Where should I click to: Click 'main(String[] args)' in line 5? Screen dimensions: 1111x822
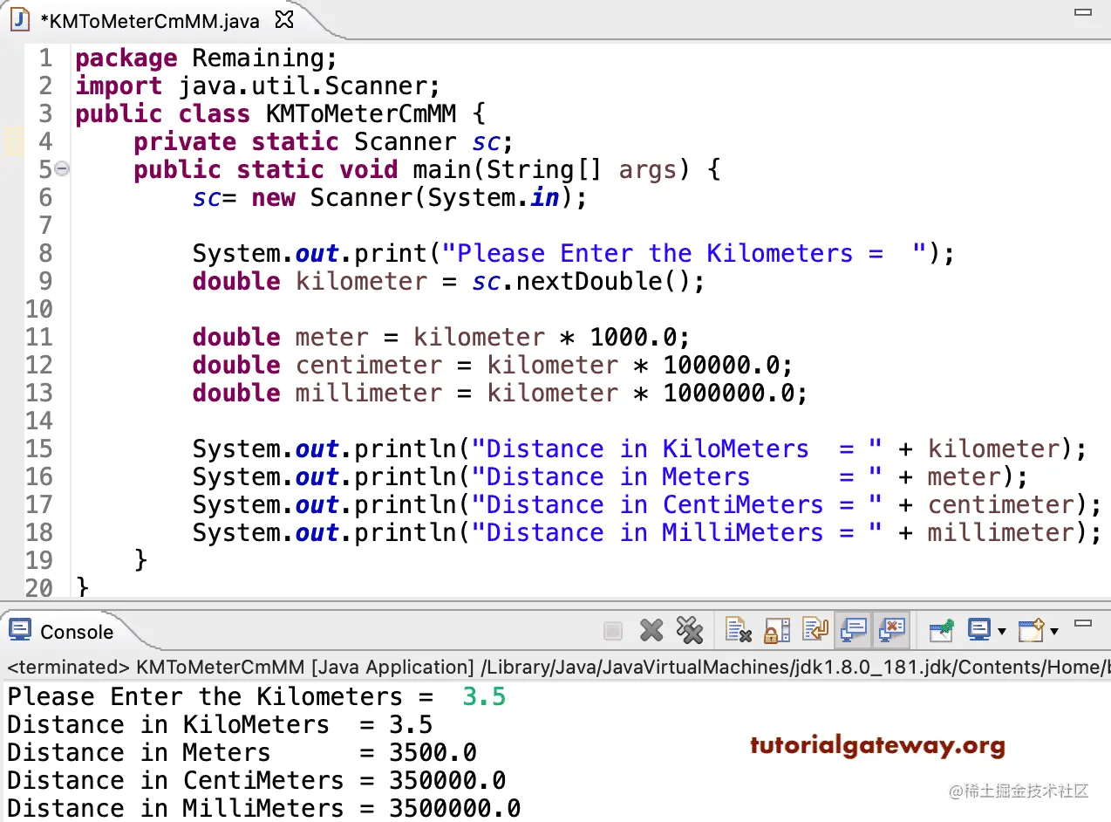coord(551,170)
